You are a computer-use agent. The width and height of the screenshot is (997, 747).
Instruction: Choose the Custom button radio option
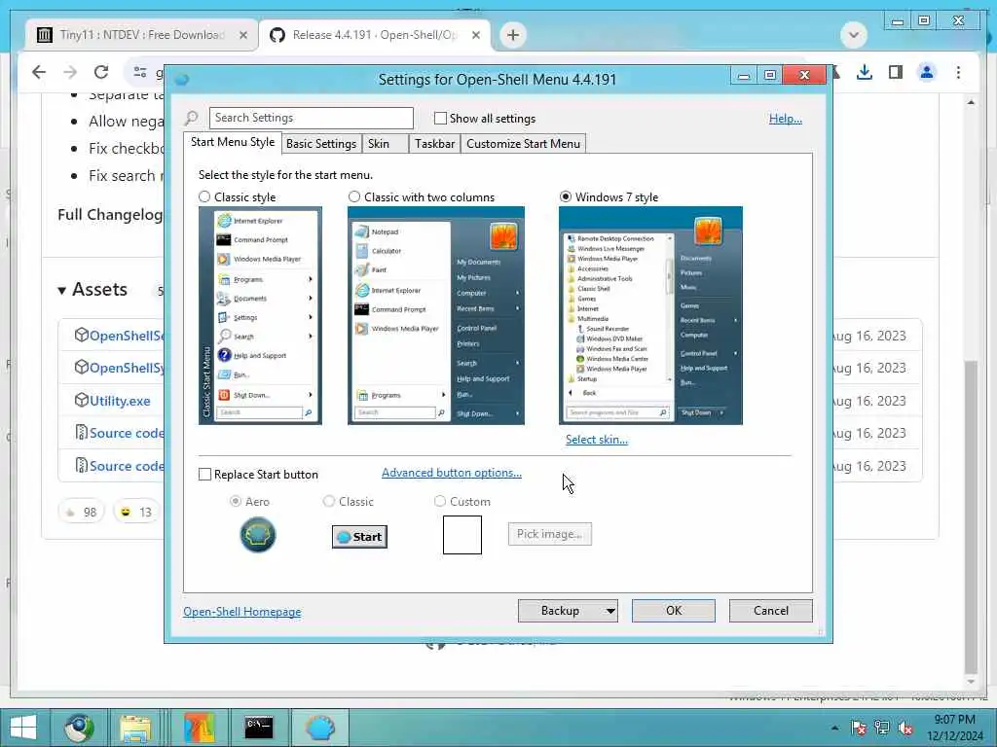[x=439, y=501]
